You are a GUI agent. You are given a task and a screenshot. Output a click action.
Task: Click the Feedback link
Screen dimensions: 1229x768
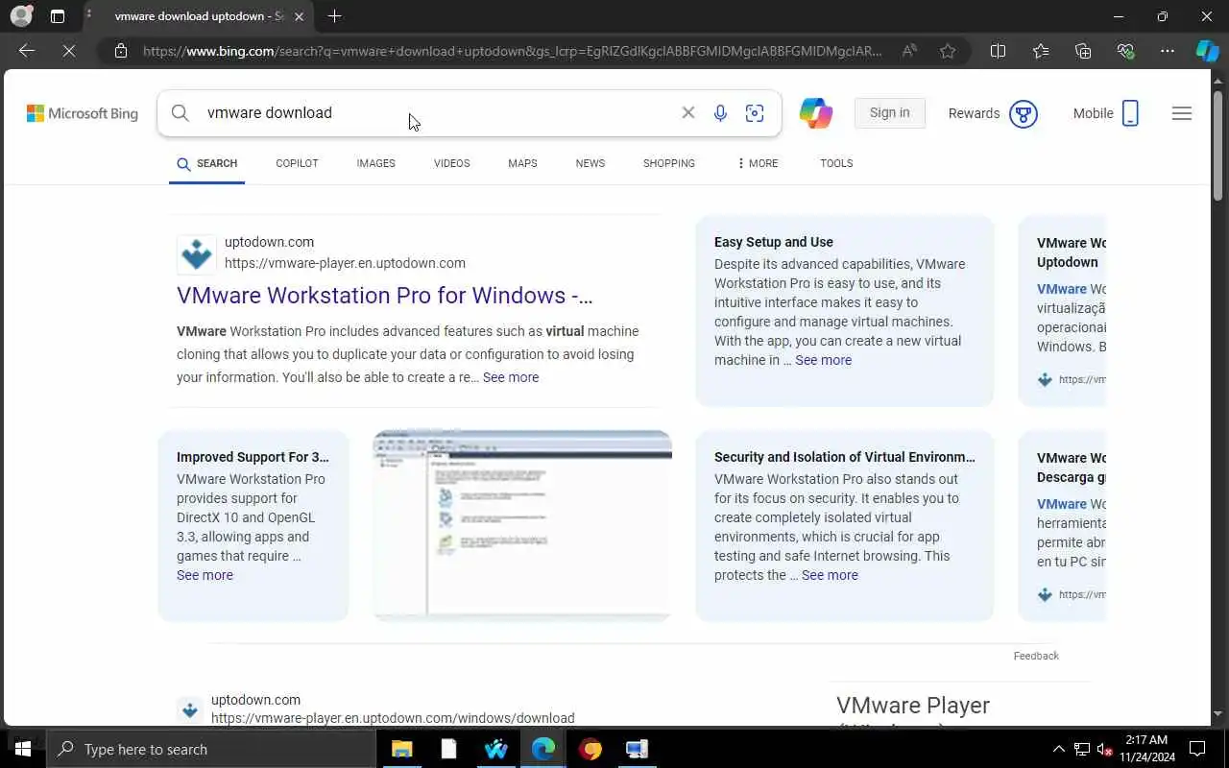point(1036,656)
